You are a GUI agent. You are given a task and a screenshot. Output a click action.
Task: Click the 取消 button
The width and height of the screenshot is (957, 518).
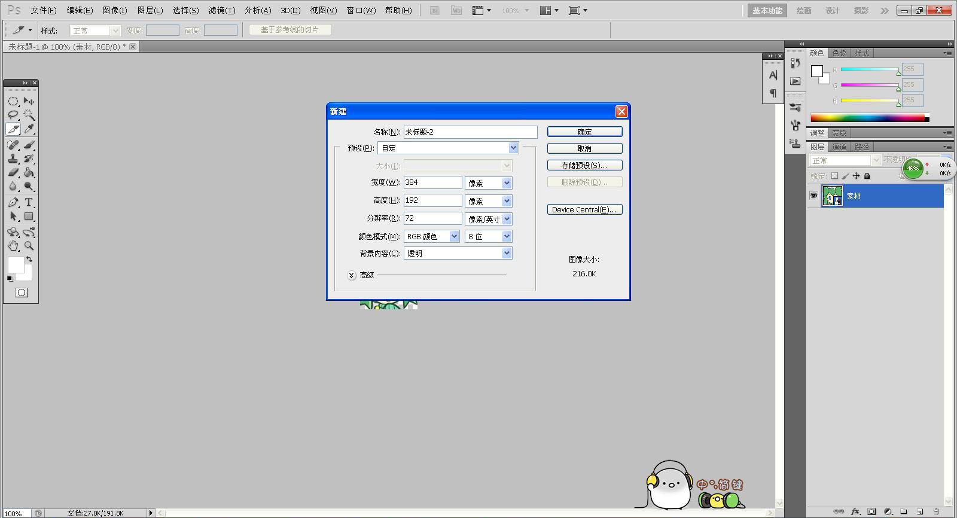point(585,148)
